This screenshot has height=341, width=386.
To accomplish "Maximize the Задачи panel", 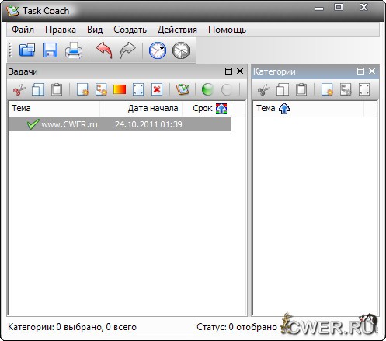I will (x=228, y=71).
